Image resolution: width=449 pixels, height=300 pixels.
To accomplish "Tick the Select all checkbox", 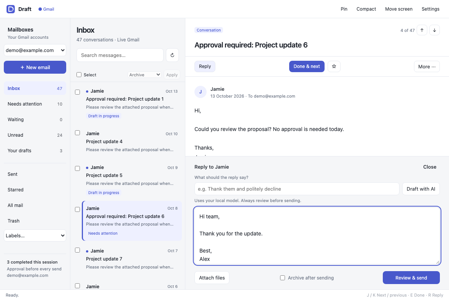I will point(79,74).
